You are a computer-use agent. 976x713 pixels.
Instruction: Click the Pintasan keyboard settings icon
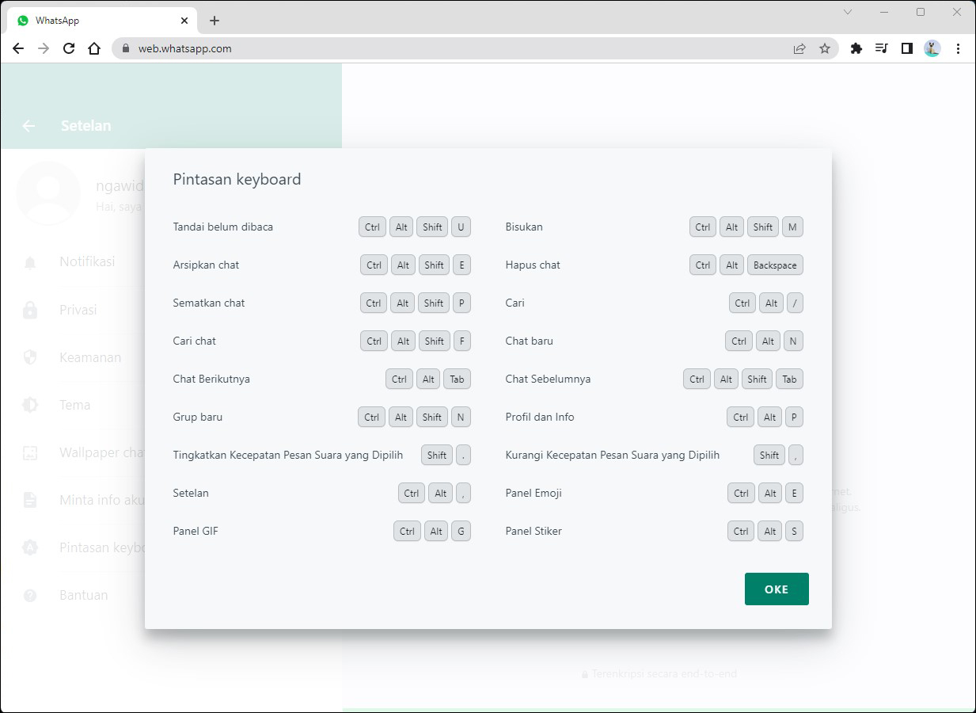[x=29, y=547]
